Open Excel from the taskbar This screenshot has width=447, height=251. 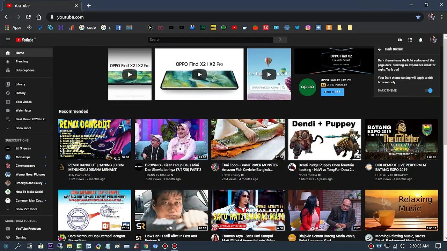(79, 246)
